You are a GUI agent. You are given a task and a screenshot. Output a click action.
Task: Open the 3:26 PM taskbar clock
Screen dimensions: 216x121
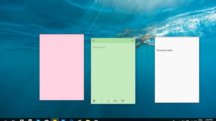click(x=209, y=120)
